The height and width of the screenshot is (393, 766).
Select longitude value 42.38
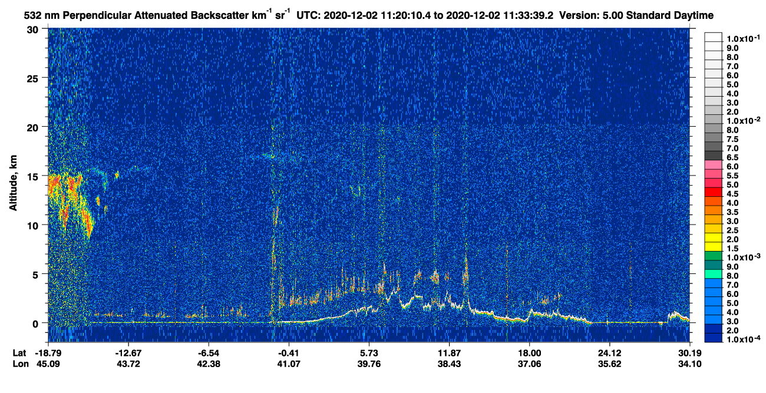point(208,364)
